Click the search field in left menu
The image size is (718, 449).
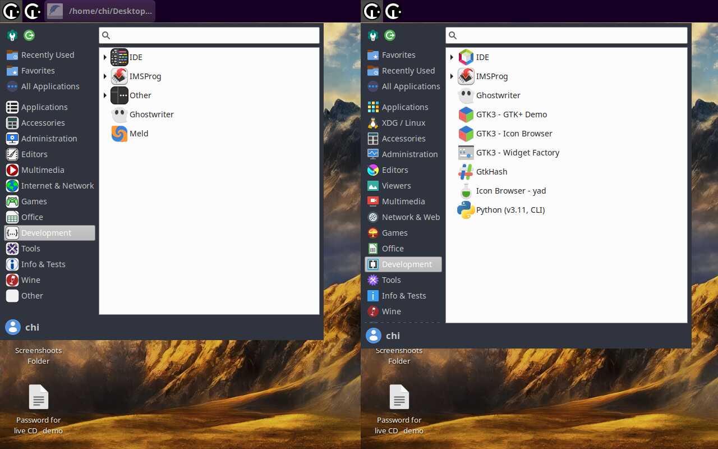click(x=209, y=35)
